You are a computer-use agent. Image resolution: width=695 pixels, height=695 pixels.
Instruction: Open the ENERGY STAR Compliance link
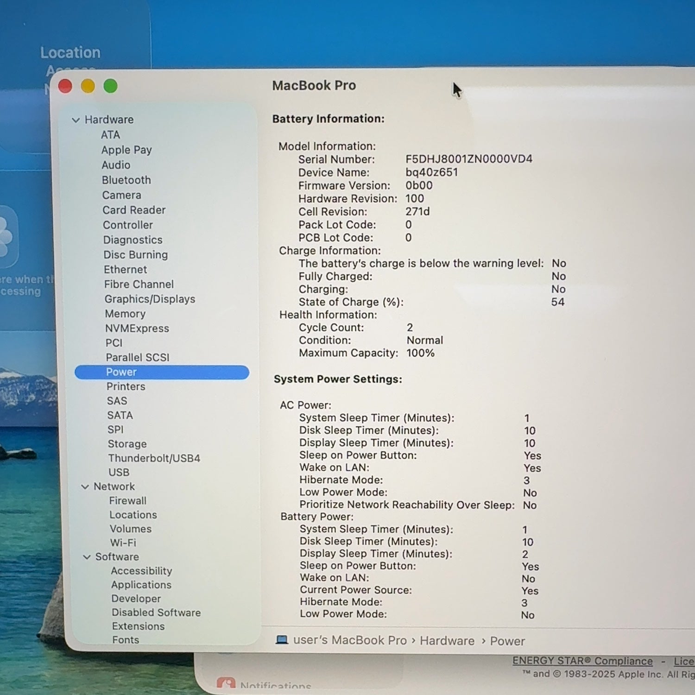pos(582,661)
